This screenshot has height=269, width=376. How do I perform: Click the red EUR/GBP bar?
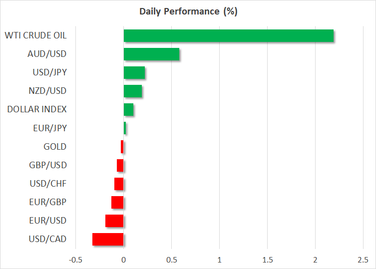coord(117,202)
